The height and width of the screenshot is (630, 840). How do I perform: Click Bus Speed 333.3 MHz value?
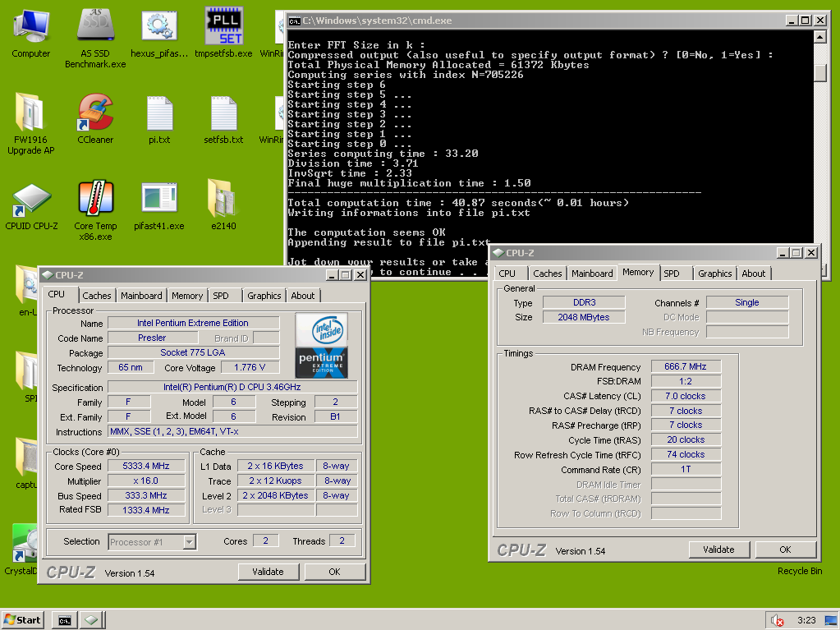(146, 495)
